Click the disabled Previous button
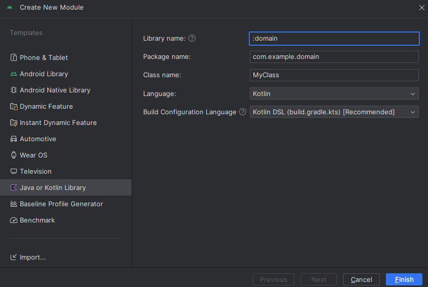The image size is (428, 287). tap(274, 279)
